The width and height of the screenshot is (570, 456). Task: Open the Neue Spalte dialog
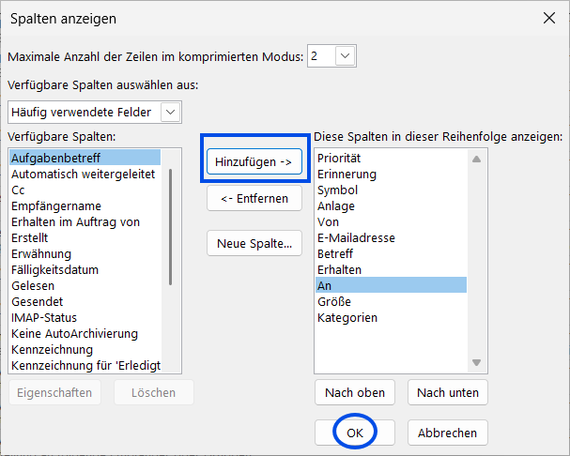click(x=254, y=243)
